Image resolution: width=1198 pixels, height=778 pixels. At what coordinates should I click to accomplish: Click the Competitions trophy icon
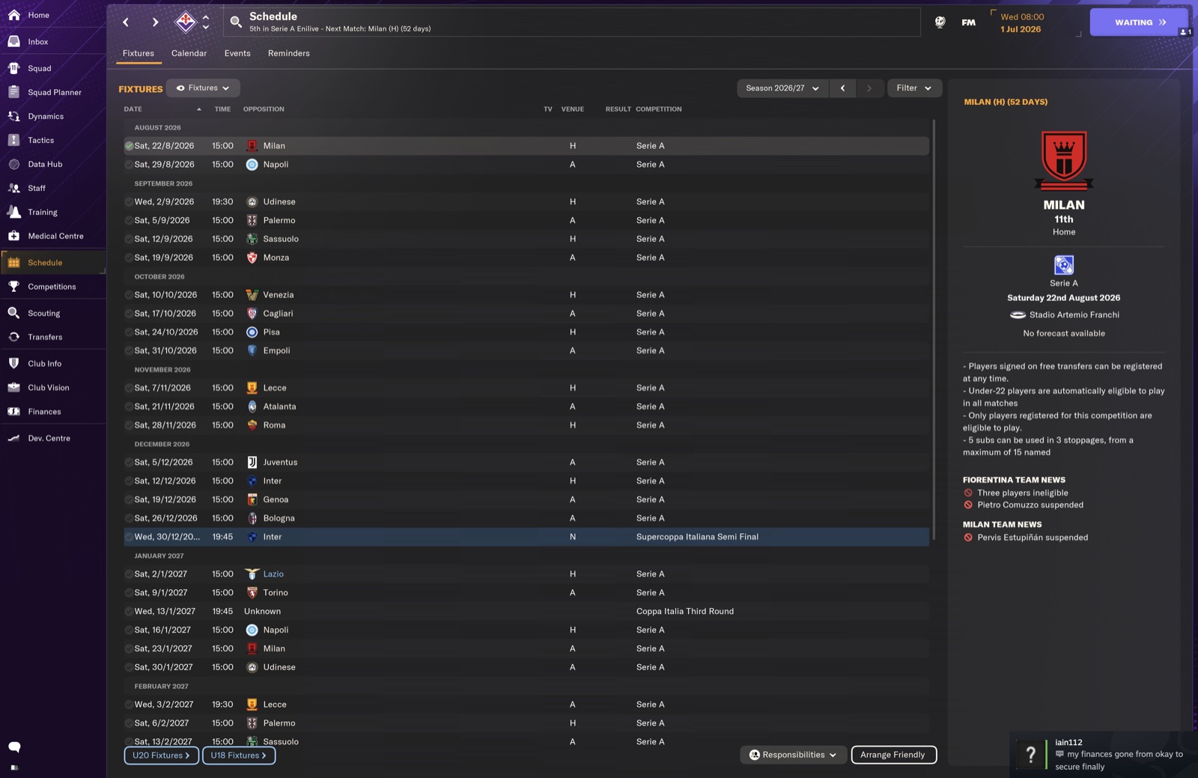[x=13, y=287]
